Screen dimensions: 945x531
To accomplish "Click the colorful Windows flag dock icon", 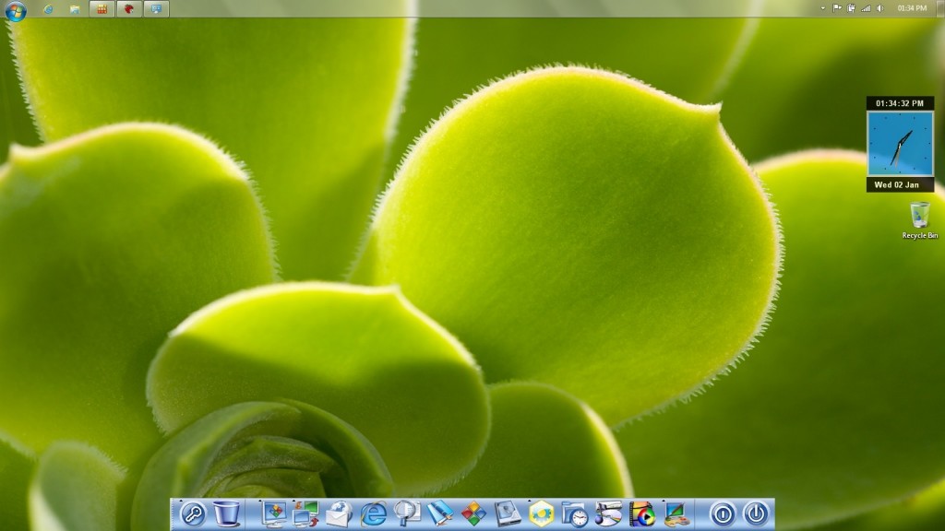I will click(x=473, y=513).
